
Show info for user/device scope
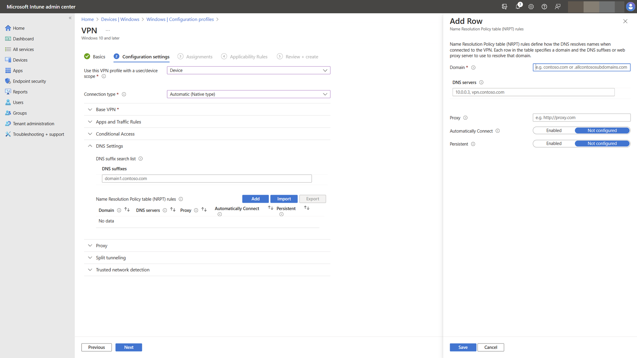pos(104,76)
